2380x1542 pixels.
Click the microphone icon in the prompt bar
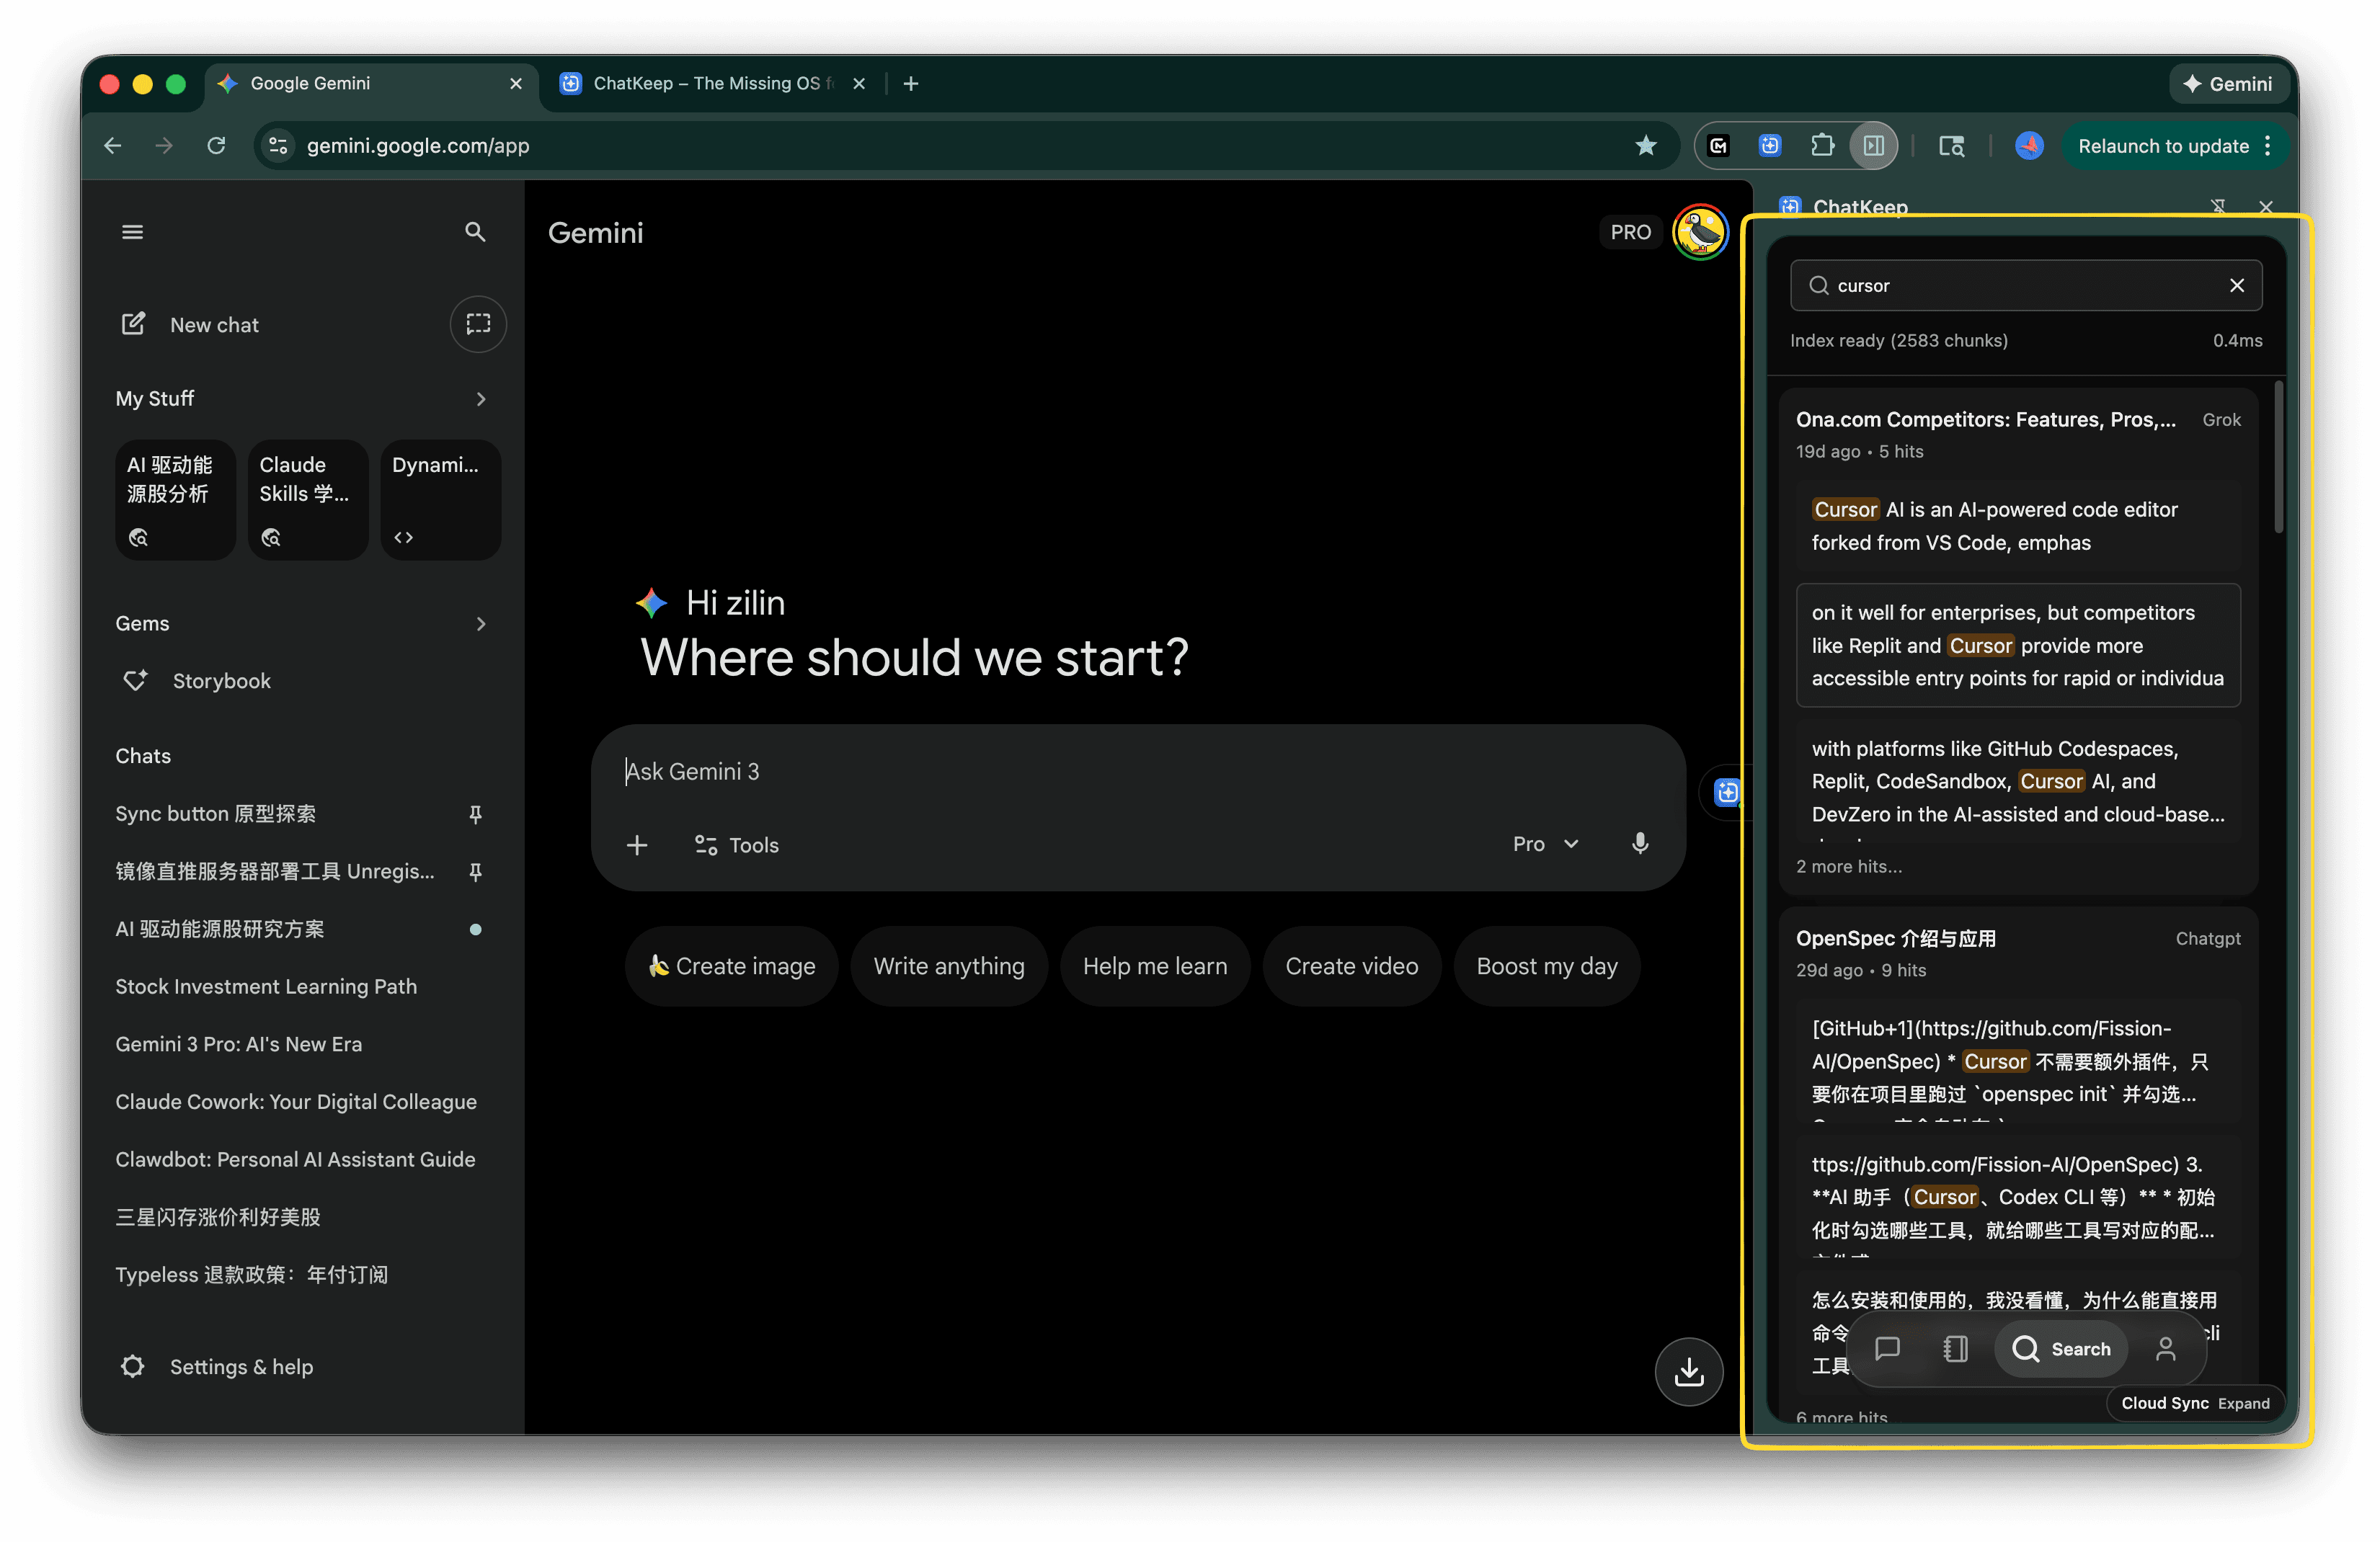point(1640,844)
